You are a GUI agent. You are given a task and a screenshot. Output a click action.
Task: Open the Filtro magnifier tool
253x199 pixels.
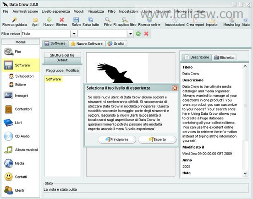click(x=108, y=22)
